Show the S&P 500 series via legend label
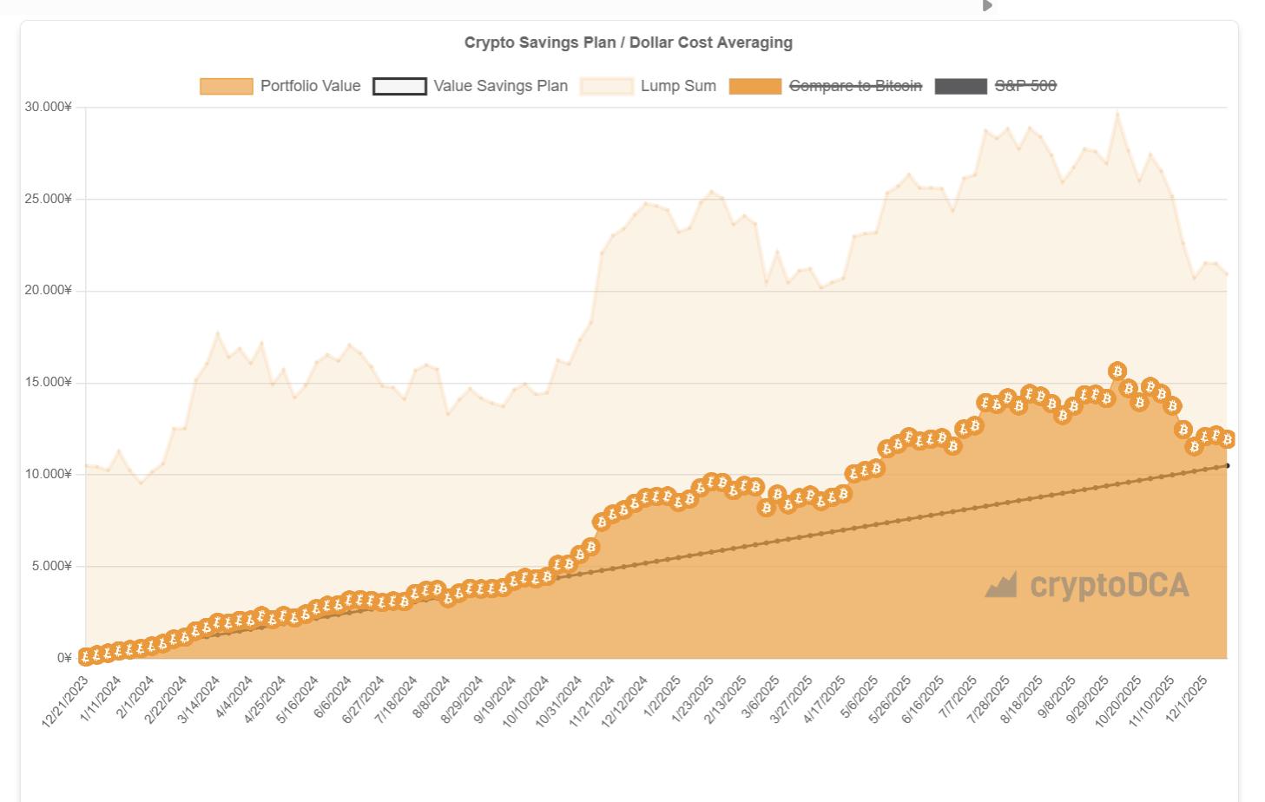Screen dimensions: 1265x802 tap(1025, 86)
